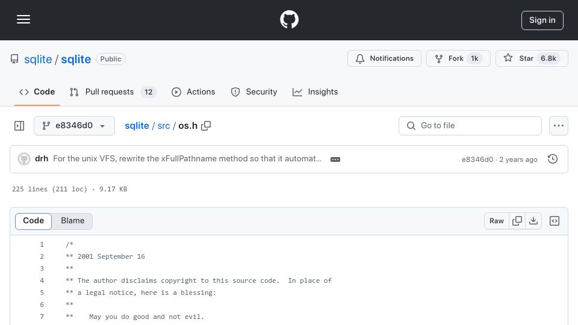The width and height of the screenshot is (578, 325).
Task: Click the Notifications bell button
Action: point(384,58)
